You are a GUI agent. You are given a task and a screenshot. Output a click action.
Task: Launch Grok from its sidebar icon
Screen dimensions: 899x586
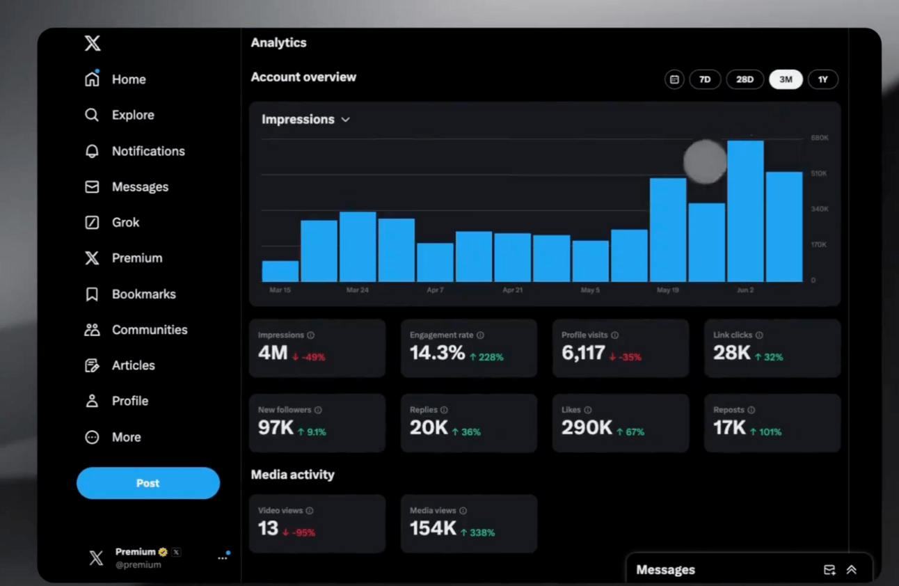[x=92, y=222]
